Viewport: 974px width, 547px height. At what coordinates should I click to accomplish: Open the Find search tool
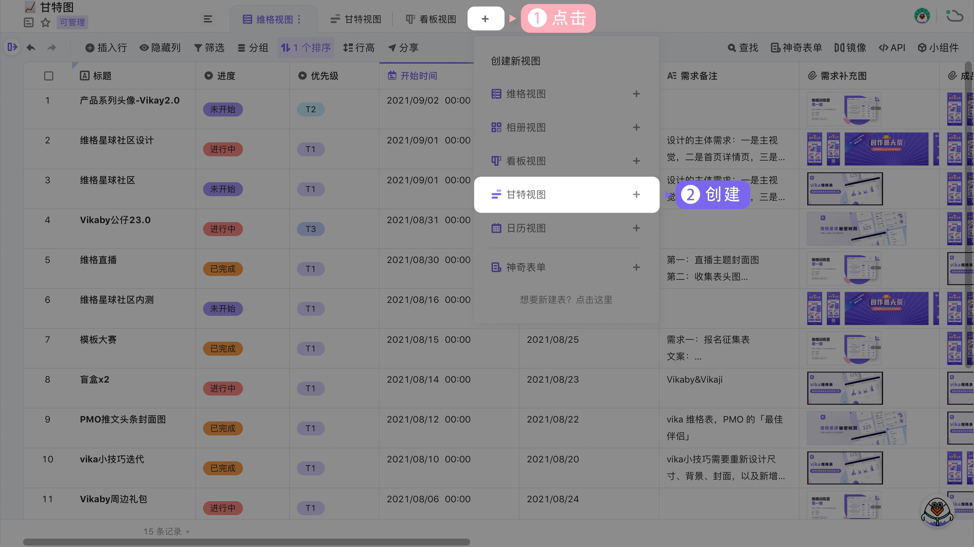click(x=743, y=47)
